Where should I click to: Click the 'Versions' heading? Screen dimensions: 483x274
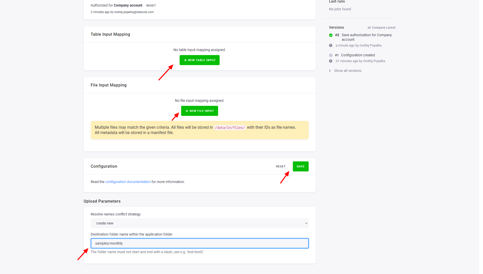[x=336, y=27]
